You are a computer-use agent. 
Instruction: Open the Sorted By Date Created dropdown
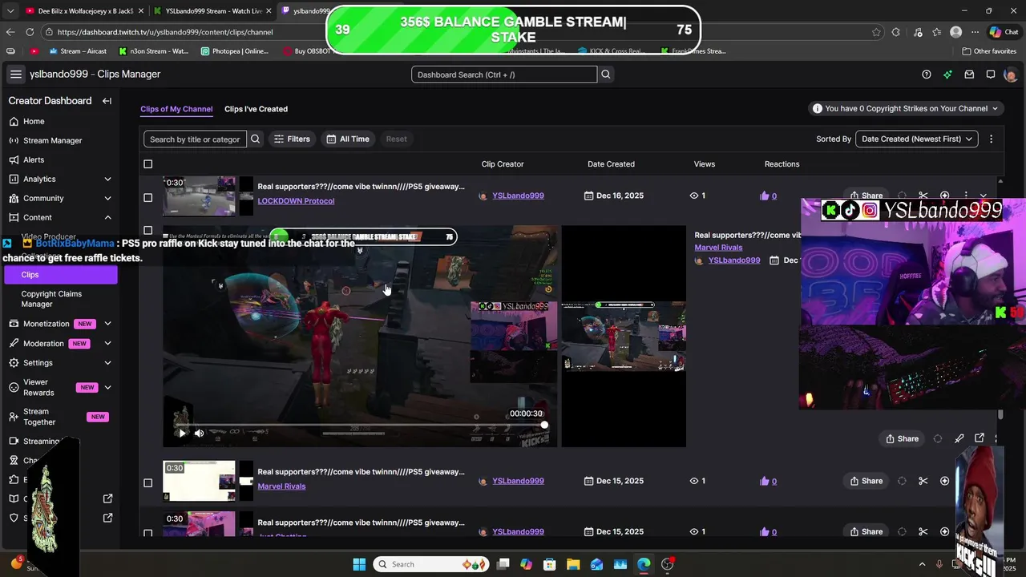917,139
